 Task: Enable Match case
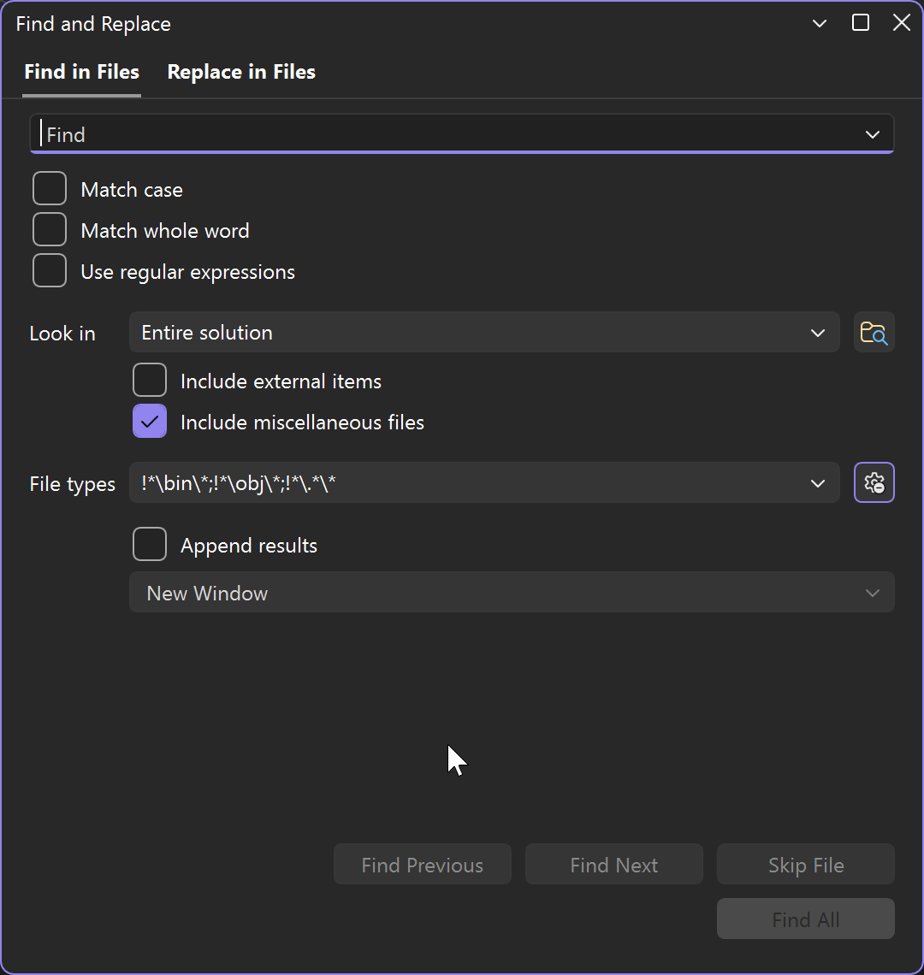[49, 188]
